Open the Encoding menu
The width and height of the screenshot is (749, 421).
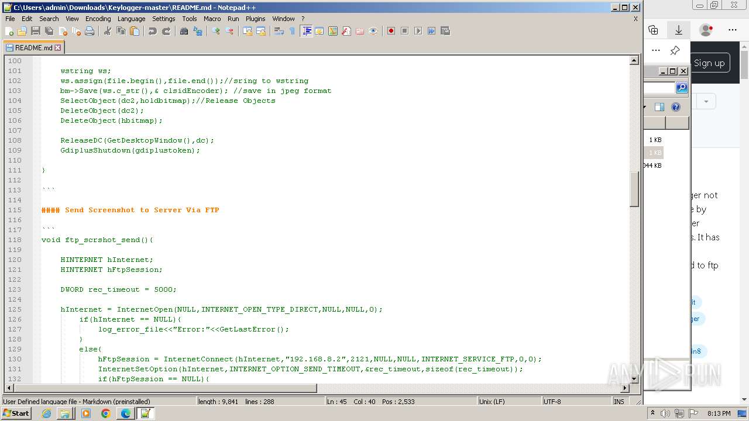pos(98,19)
